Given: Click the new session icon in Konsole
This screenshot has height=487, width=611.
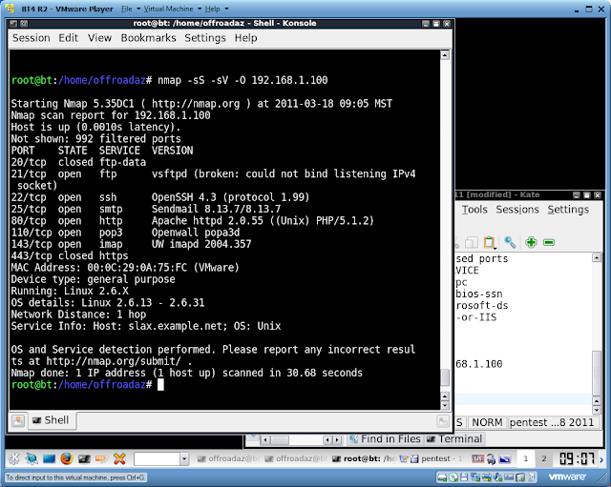Looking at the screenshot, I should coord(18,421).
